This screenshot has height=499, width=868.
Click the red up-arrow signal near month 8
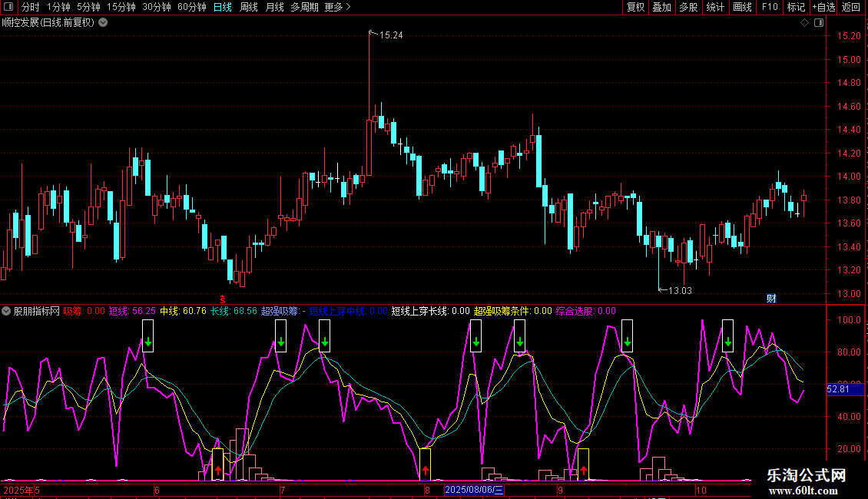coord(425,470)
